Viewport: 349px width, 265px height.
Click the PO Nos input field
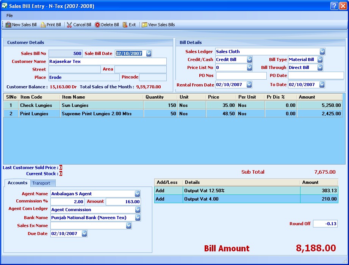coord(241,76)
